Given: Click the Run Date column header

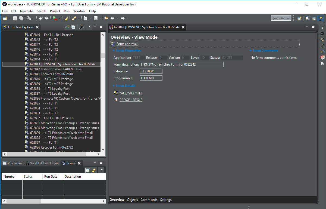Looking at the screenshot, I should click(x=53, y=177).
